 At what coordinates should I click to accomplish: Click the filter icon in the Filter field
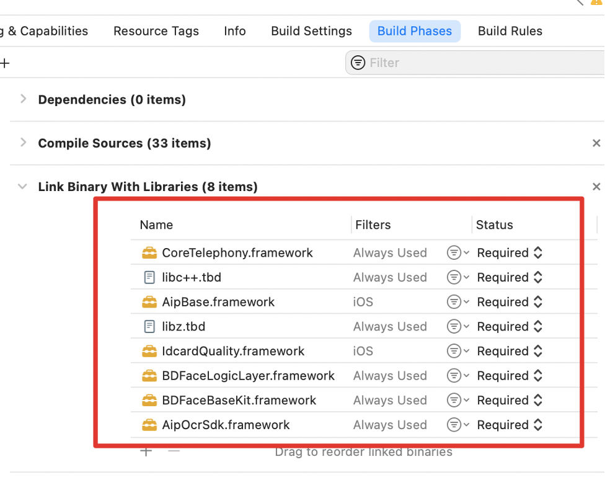358,62
